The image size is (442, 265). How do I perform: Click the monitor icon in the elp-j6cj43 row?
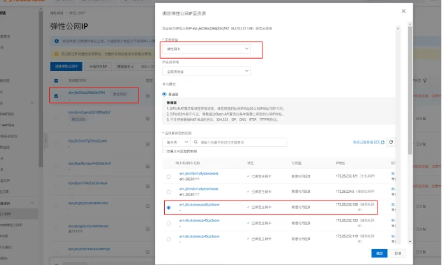click(148, 252)
